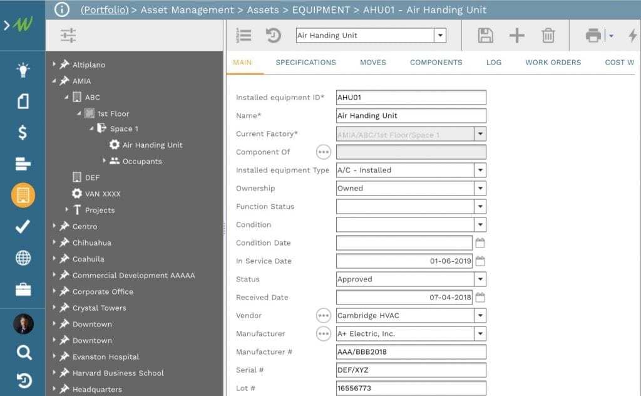Screen dimensions: 641x396
Task: Switch to the WORK ORDERS tab
Action: tap(553, 62)
